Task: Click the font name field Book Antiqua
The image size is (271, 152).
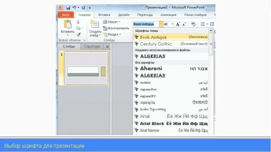Action: pos(146,24)
